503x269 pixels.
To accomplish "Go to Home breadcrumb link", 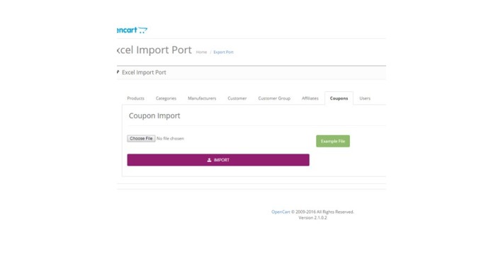I will click(x=201, y=52).
